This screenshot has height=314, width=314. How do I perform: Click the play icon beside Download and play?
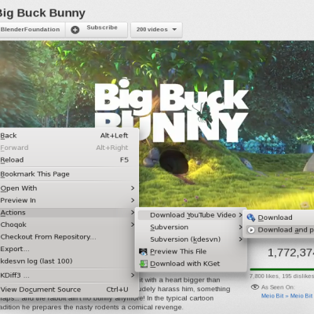coord(251,230)
